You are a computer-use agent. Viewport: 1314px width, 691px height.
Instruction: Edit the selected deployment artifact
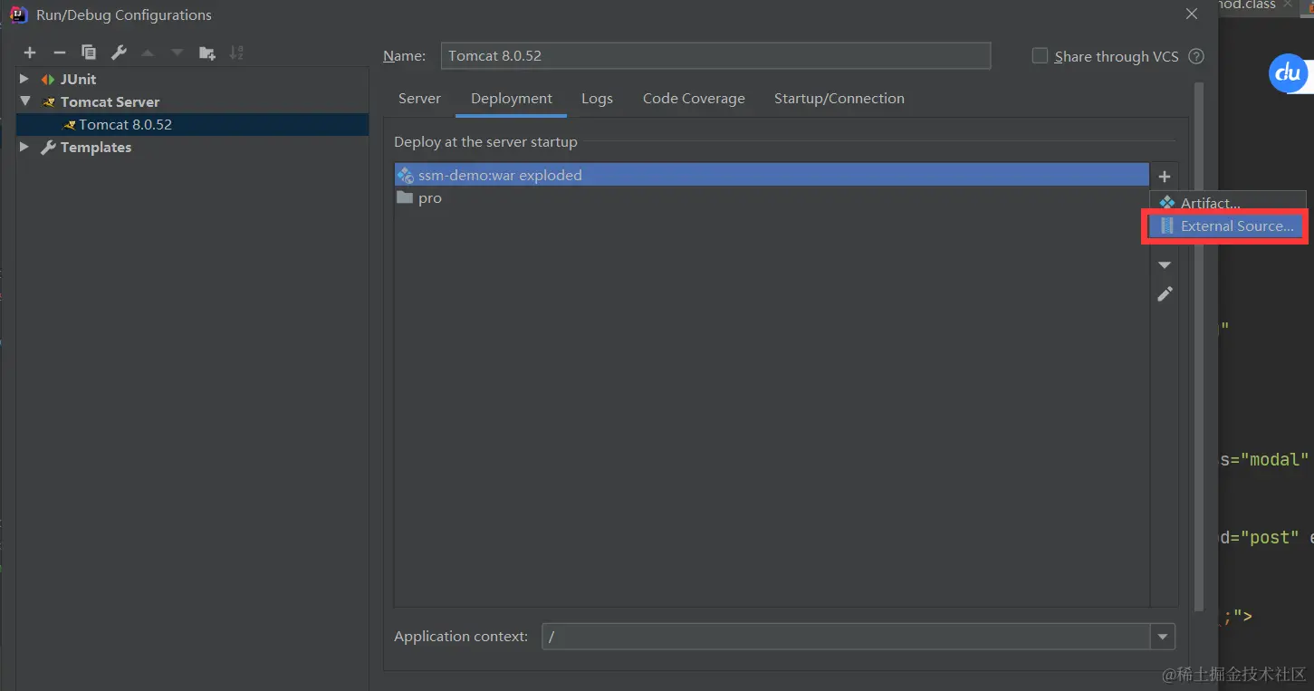(x=1165, y=294)
